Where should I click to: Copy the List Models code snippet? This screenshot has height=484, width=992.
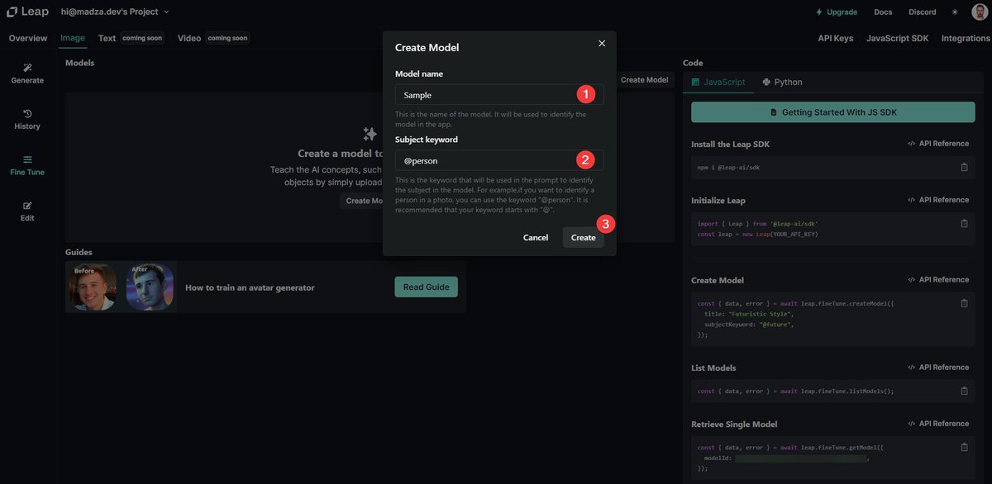(x=964, y=391)
